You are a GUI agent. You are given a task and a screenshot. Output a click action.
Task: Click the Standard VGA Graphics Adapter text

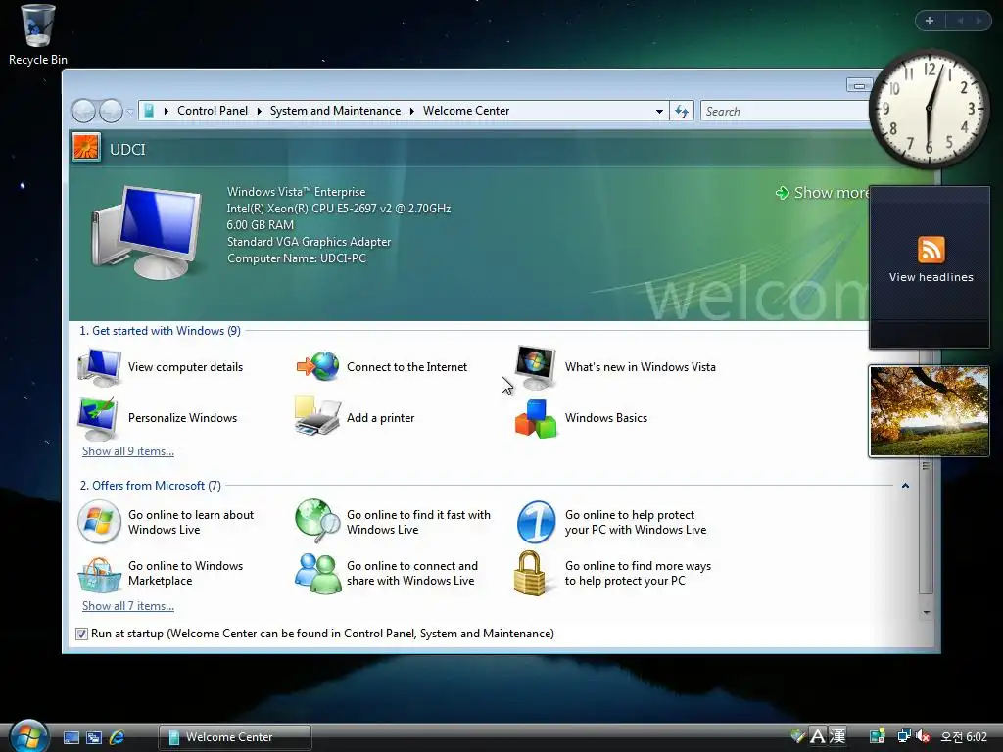coord(309,242)
